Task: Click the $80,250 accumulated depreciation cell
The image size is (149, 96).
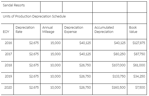Action: [110, 56]
